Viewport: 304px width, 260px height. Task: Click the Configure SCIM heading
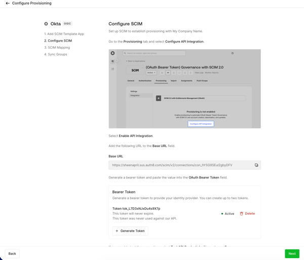(x=126, y=24)
